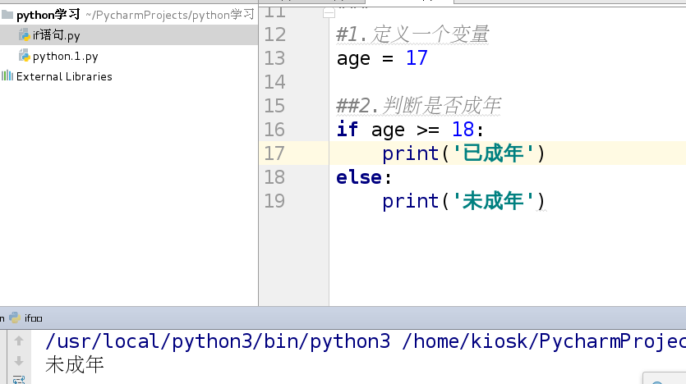Screen dimensions: 686x384
Task: Click the variable name 'age' on line 13
Action: coord(353,59)
